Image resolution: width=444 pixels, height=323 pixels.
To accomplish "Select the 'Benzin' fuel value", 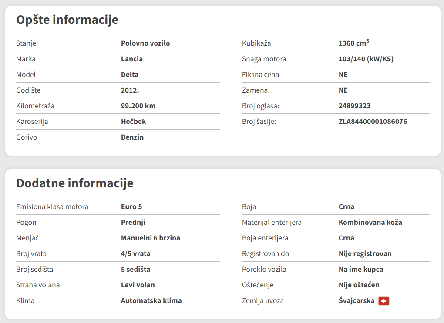I will click(132, 137).
